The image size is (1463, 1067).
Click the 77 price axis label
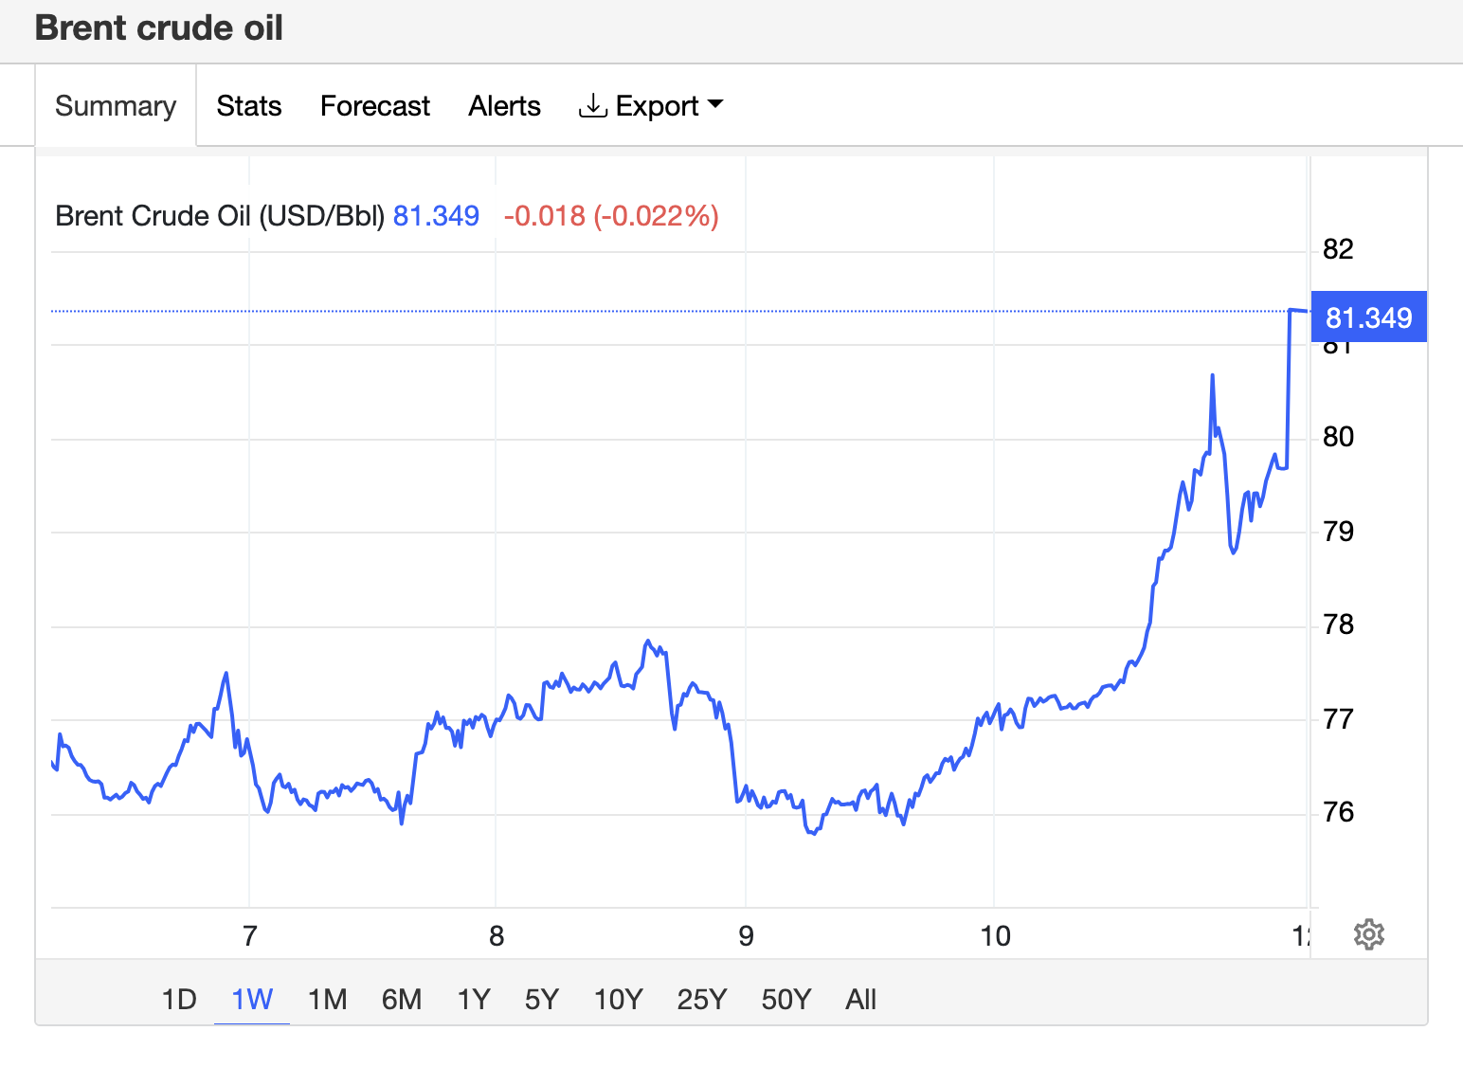[x=1338, y=719]
